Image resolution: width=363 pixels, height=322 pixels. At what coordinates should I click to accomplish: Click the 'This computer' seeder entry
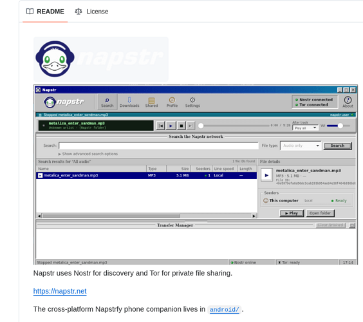(308, 201)
